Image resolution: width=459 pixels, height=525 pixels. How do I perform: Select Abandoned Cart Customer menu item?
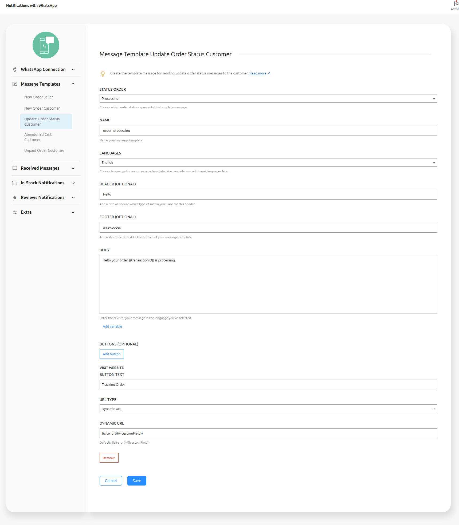[x=38, y=137]
